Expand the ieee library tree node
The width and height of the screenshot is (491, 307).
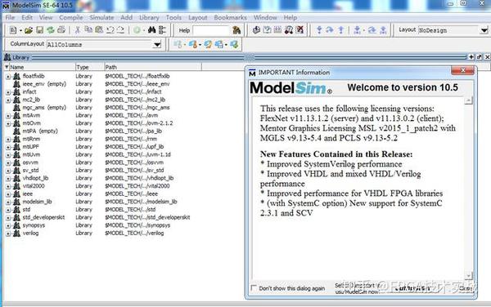point(8,194)
